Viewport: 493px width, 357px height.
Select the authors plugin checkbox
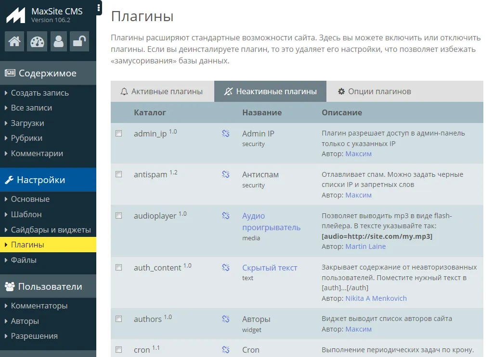point(119,319)
